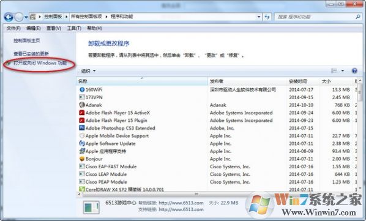The image size is (366, 221).
Task: Click the Bonjour program icon
Action: click(82, 159)
